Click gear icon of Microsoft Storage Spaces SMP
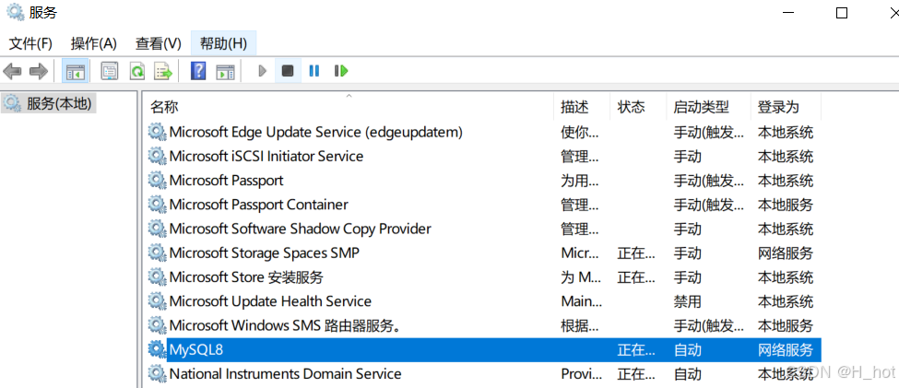Screen dimensions: 899x388 click(156, 253)
